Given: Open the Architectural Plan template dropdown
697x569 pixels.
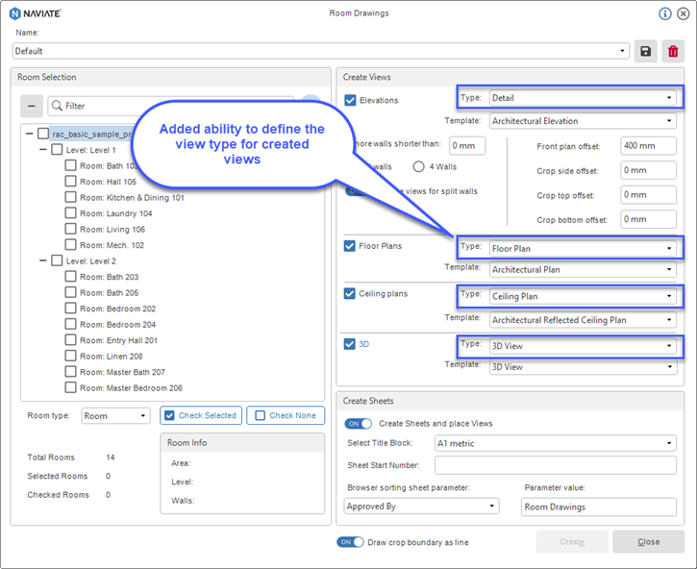Looking at the screenshot, I should click(583, 269).
